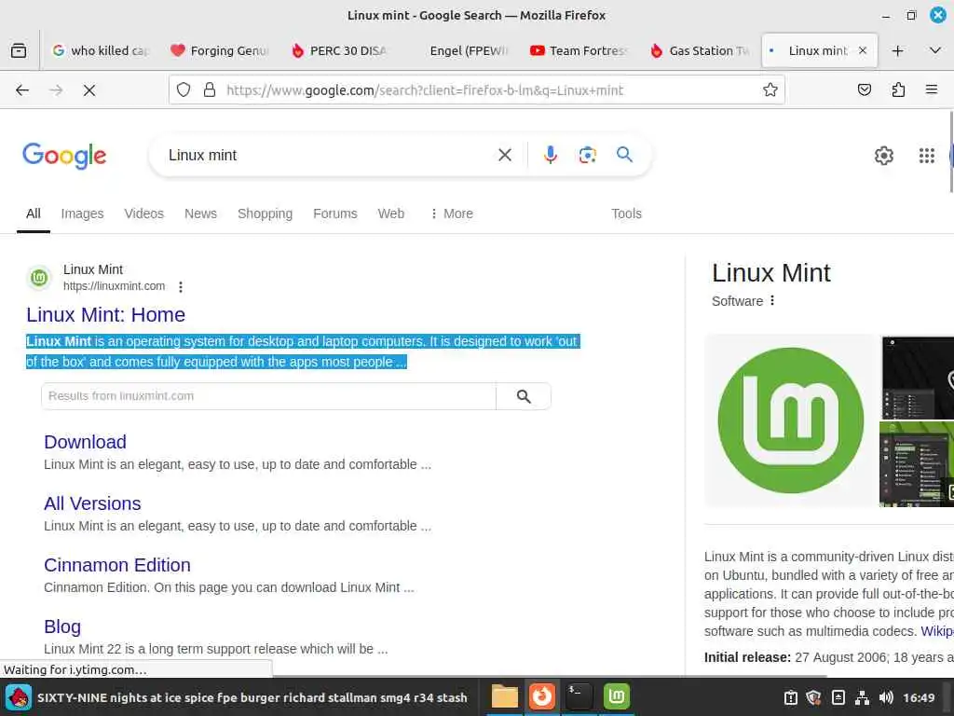Open the Google apps grid
Screen dimensions: 954x716
point(926,156)
